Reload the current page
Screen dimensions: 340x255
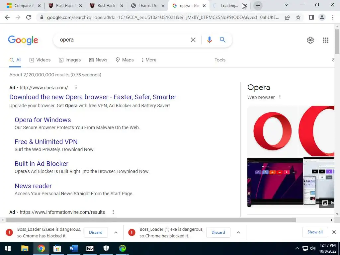[x=29, y=17]
